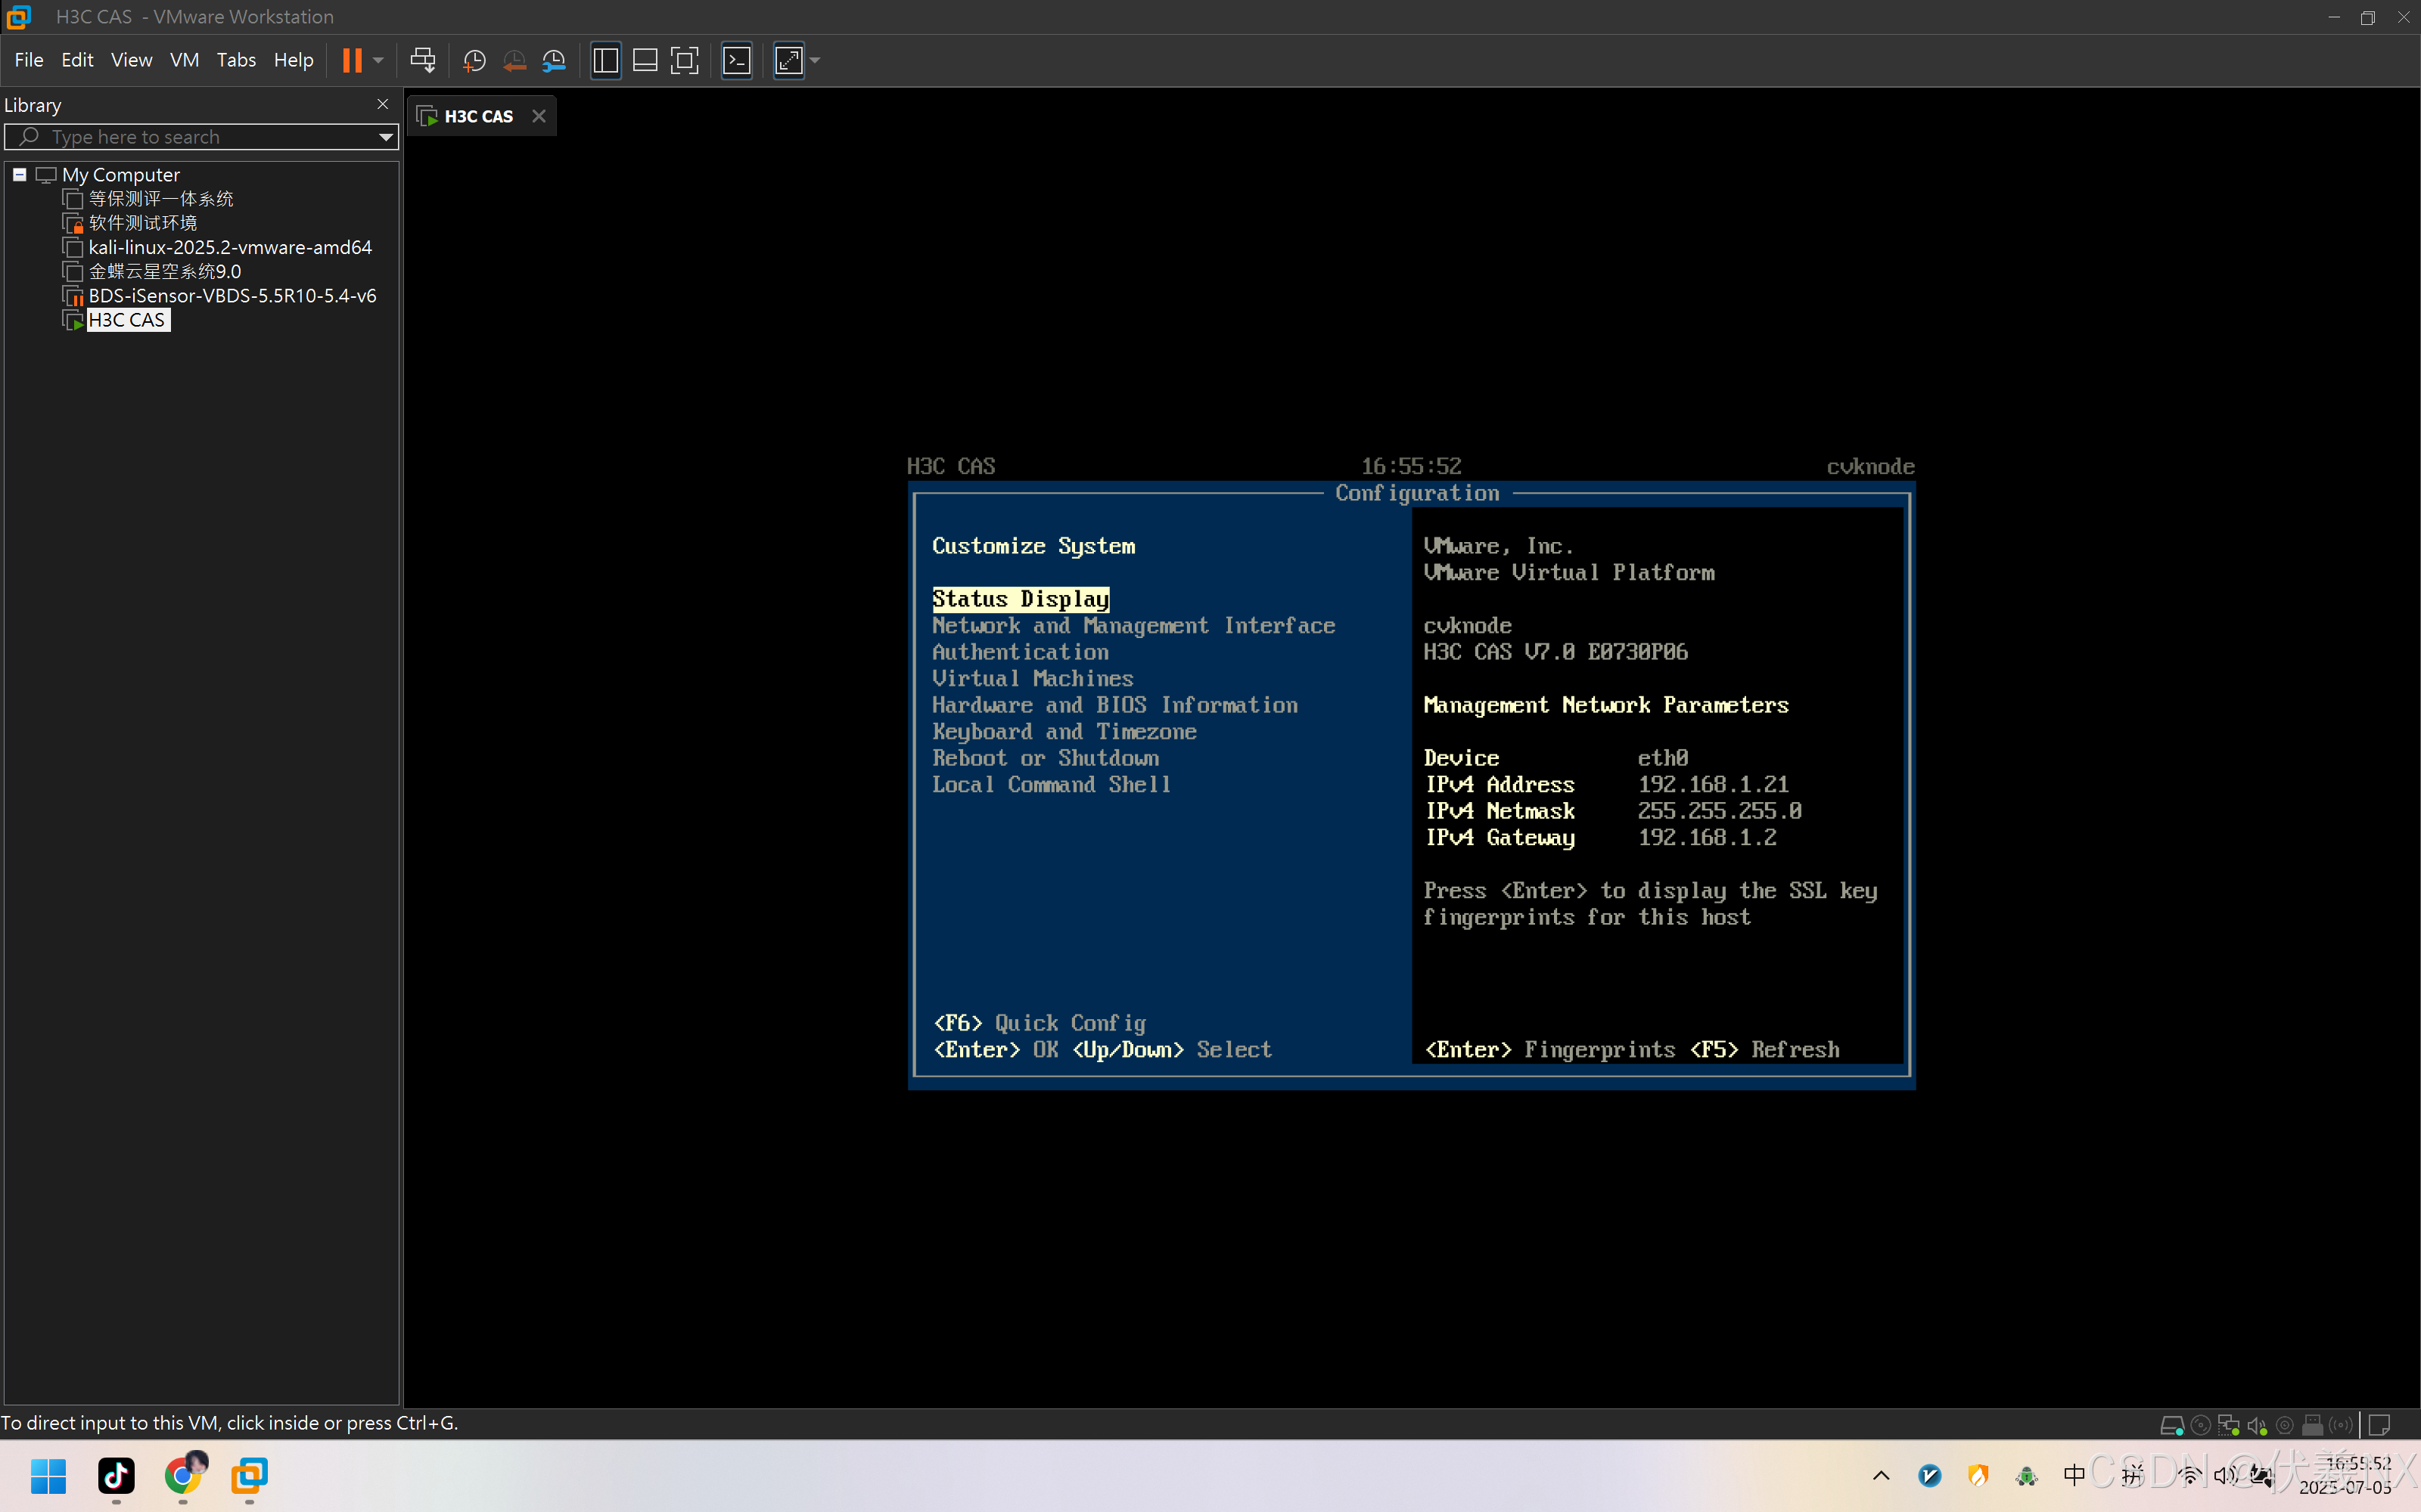
Task: Toggle the tabs thumbnail bar
Action: pos(645,60)
